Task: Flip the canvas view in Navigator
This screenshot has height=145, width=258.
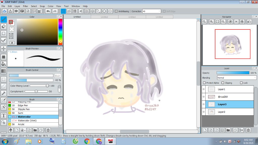Action: point(249,22)
